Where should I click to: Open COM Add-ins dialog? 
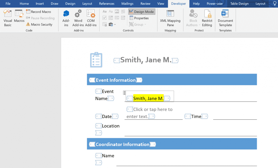(91, 18)
